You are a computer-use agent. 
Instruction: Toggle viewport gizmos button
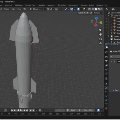pos(72,9)
